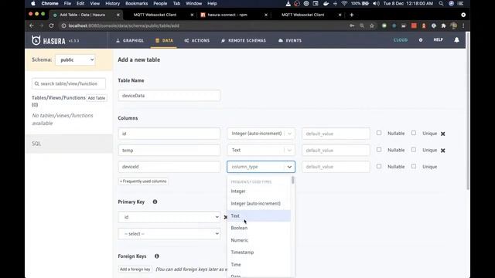495x278 pixels.
Task: Click the zoom magnifier icon in address bar
Action: pyautogui.click(x=362, y=25)
